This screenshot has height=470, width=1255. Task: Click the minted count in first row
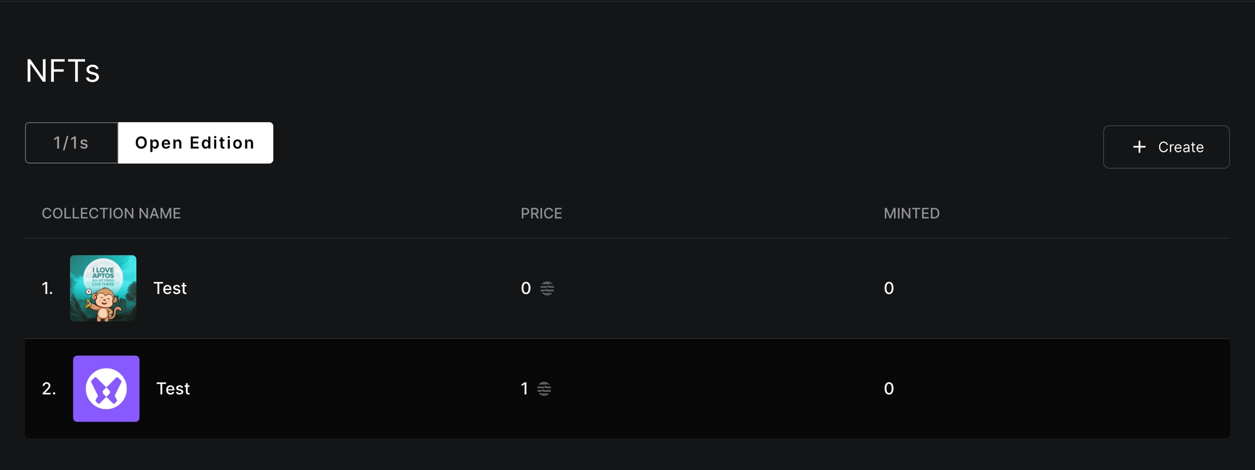pos(888,288)
